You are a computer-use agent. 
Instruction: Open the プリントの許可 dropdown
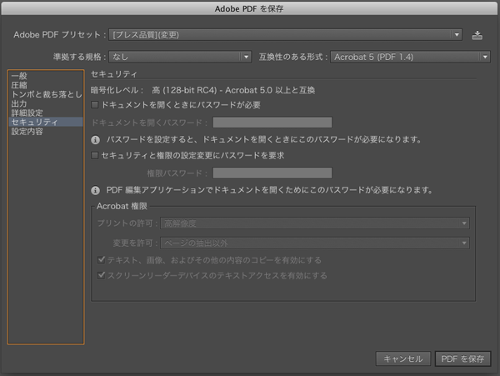(x=315, y=223)
